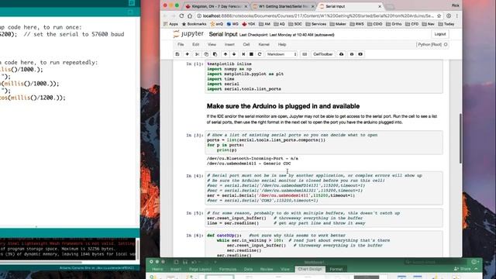Open the Help menu in Jupyter

tap(282, 45)
